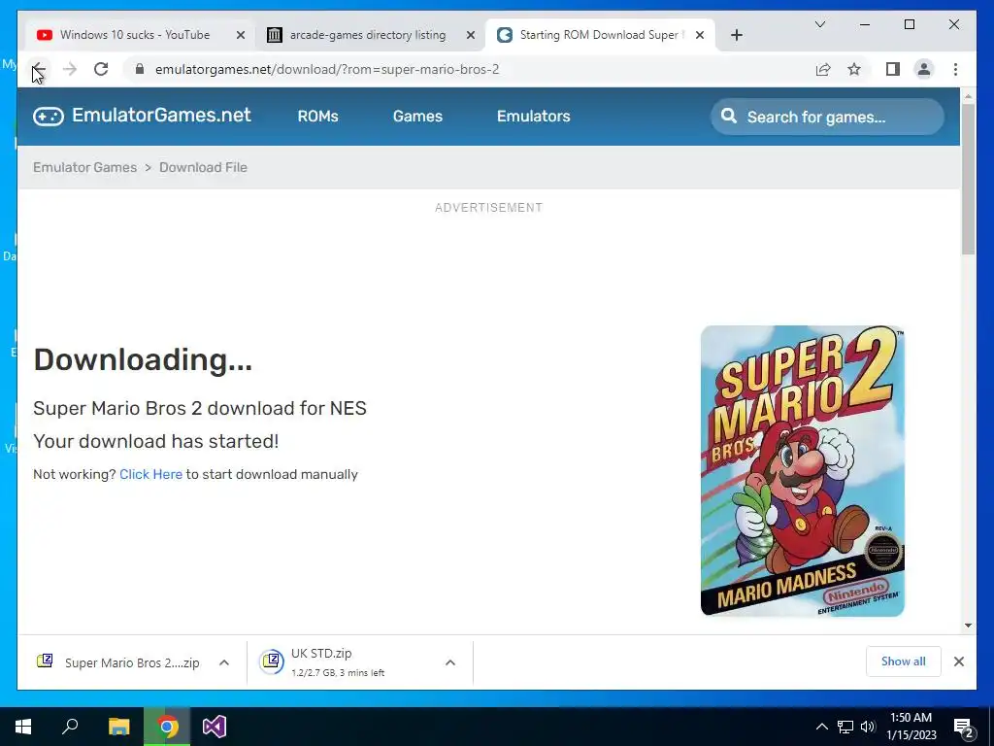Viewport: 994px width, 746px height.
Task: Click the Super Mario Bros 2 zip file icon
Action: (45, 661)
